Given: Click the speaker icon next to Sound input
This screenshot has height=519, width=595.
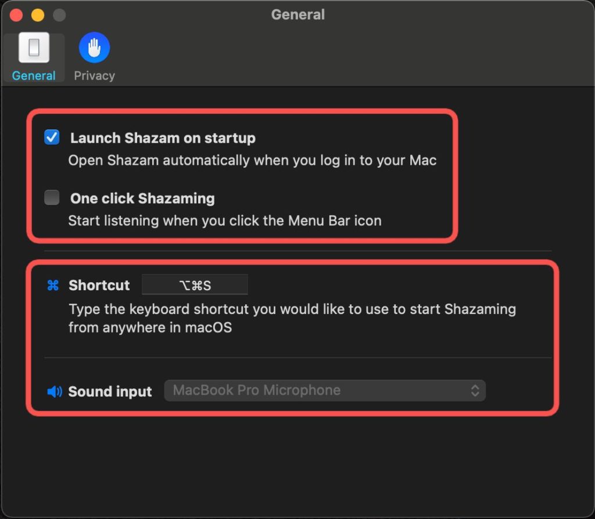Looking at the screenshot, I should 55,391.
